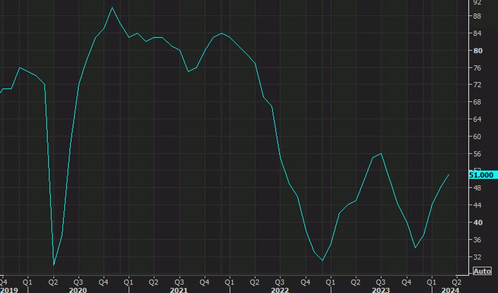This screenshot has width=498, height=293.
Task: Click the Auto scale button
Action: pyautogui.click(x=482, y=271)
